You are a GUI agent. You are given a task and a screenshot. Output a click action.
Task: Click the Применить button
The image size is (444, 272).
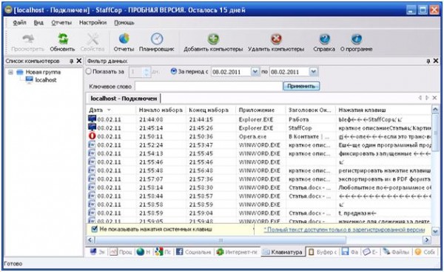[x=301, y=86]
